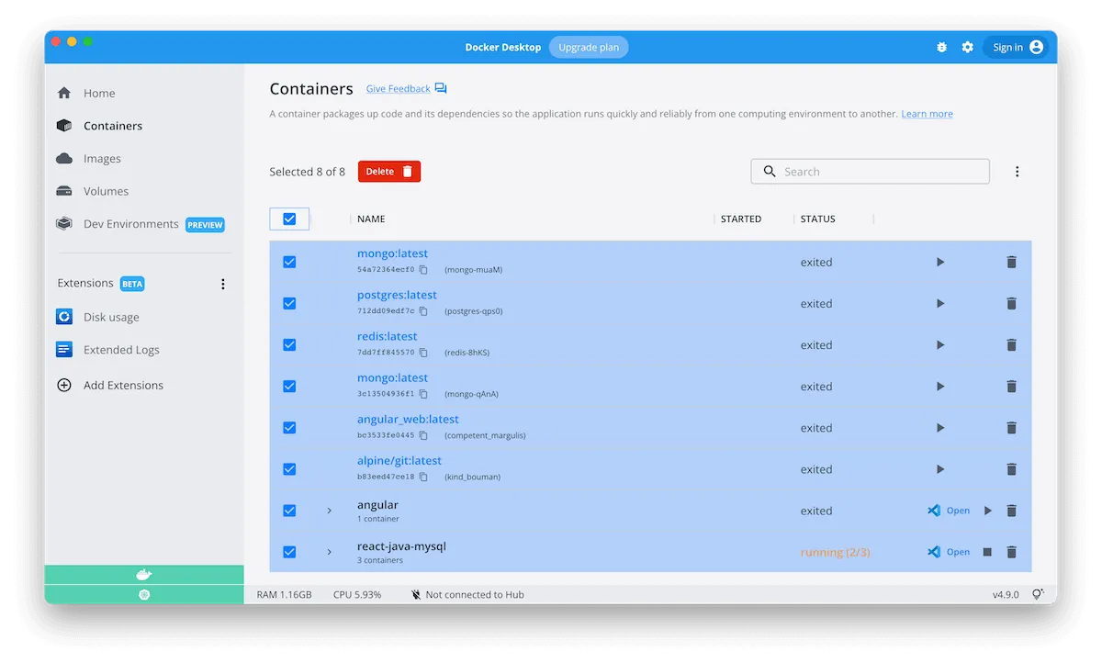Image resolution: width=1102 pixels, height=663 pixels.
Task: Copy container ID 3c13504936f1
Action: (423, 394)
